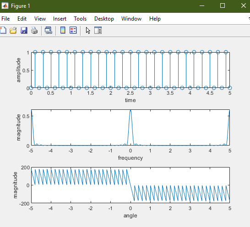
Task: Click the '-200' tick label on phase plot
Action: [24, 204]
